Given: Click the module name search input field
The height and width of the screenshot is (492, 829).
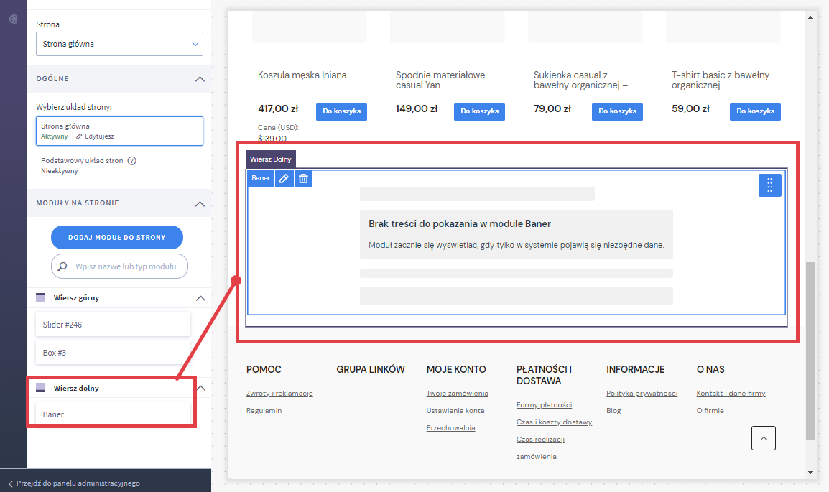Looking at the screenshot, I should point(126,266).
